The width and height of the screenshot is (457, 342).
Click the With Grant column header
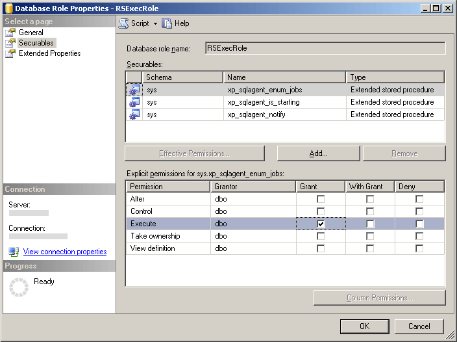(370, 187)
